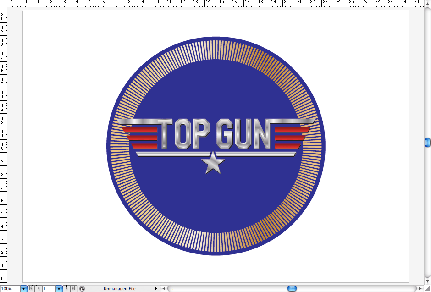Image resolution: width=431 pixels, height=292 pixels.
Task: Select the zoom level field showing 100%
Action: (x=9, y=288)
